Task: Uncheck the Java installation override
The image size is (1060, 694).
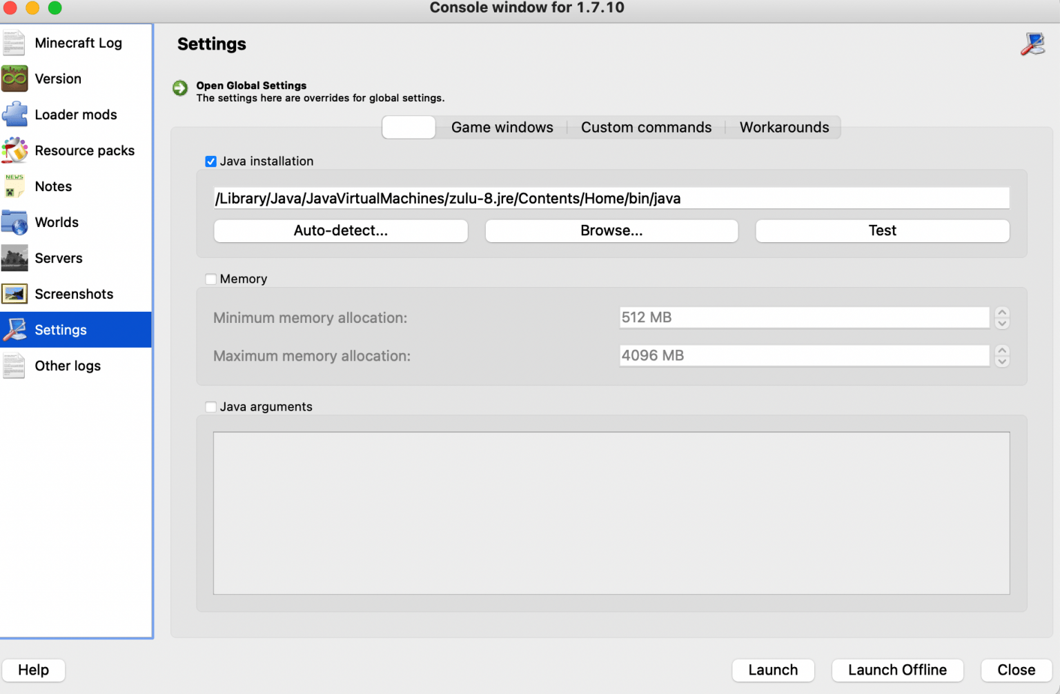Action: (x=211, y=161)
